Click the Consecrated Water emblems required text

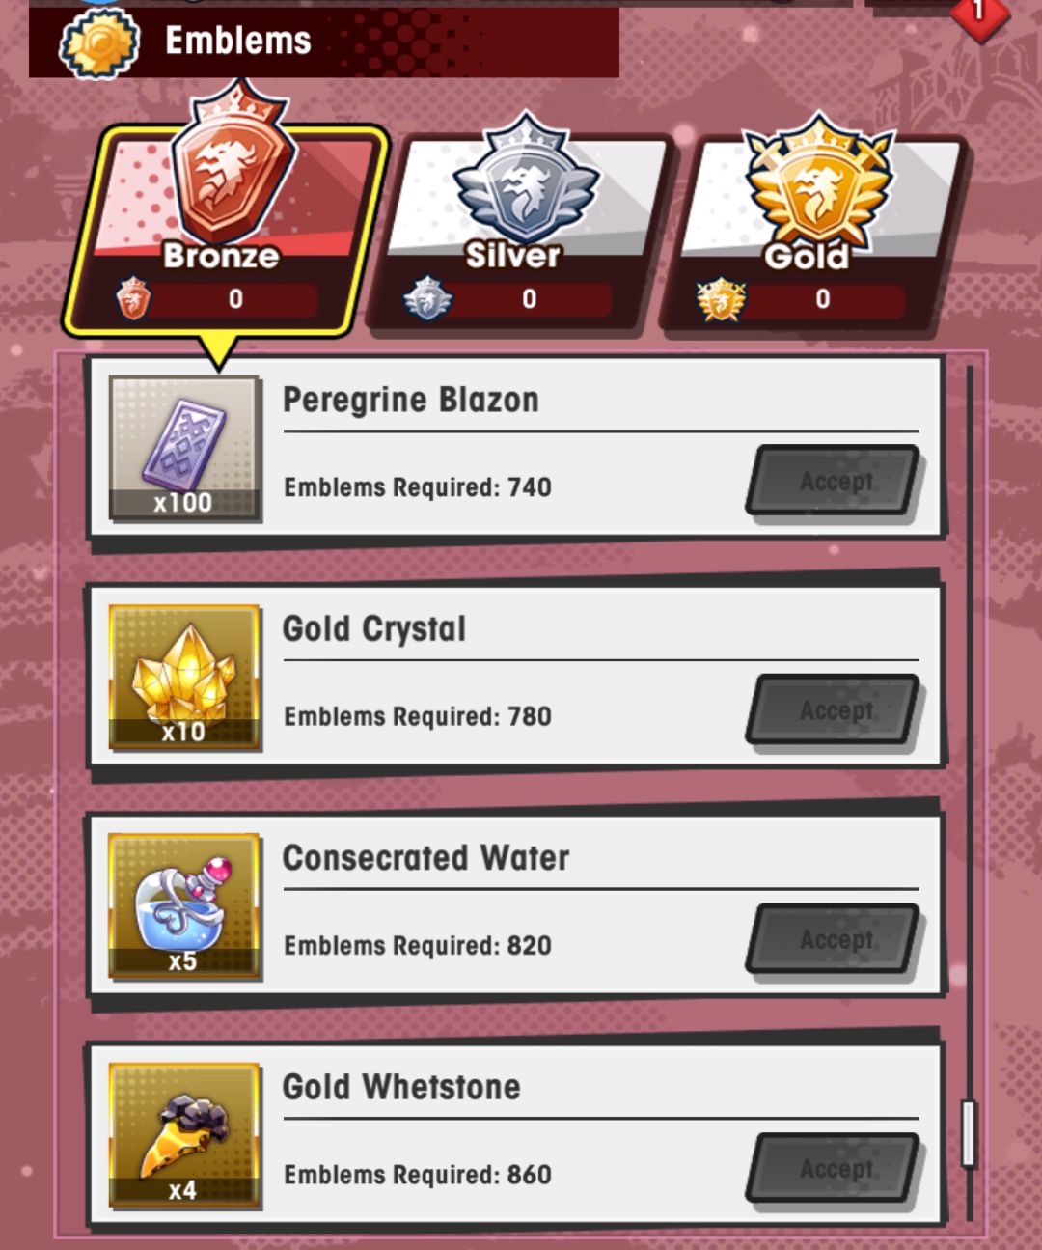point(418,945)
